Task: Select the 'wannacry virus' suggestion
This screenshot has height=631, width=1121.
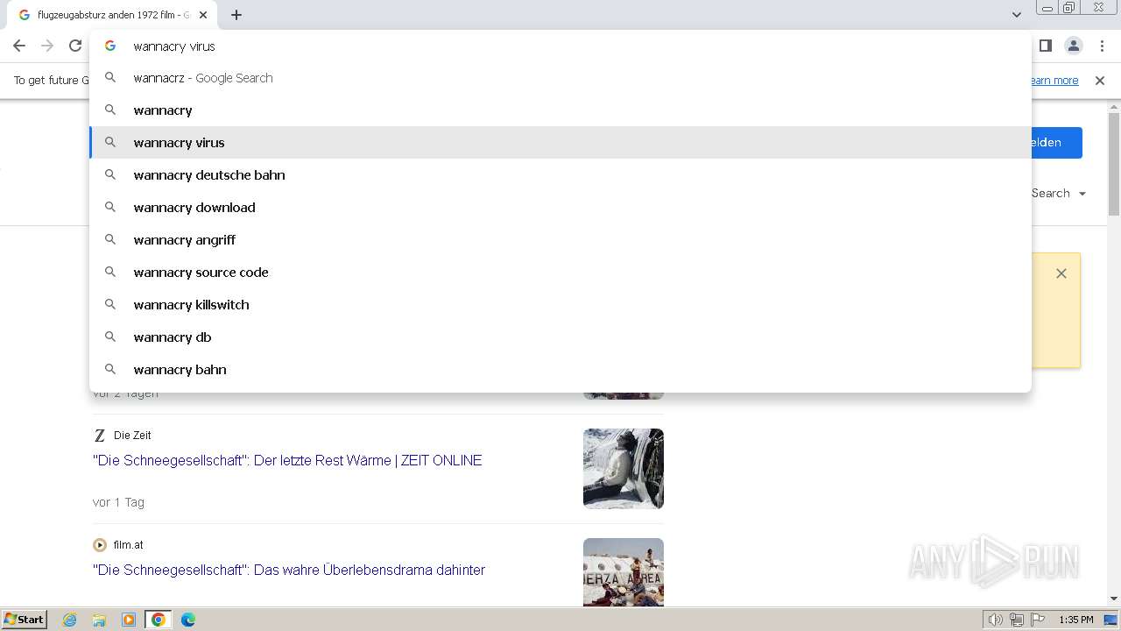Action: click(x=560, y=143)
